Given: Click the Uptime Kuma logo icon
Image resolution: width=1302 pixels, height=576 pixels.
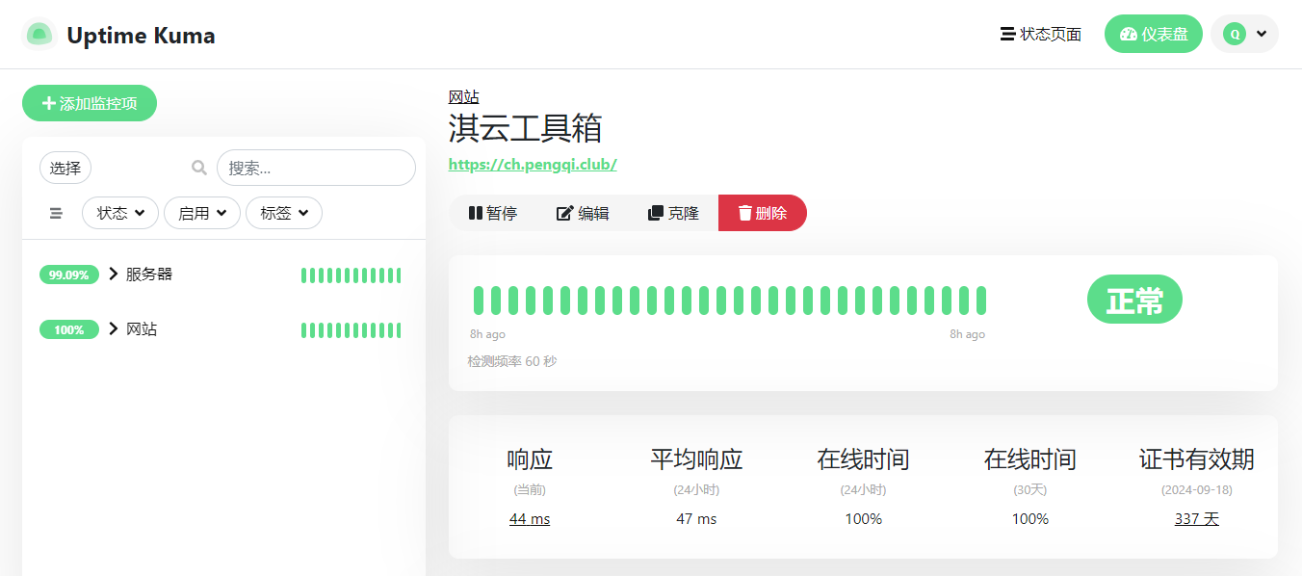Looking at the screenshot, I should tap(39, 35).
